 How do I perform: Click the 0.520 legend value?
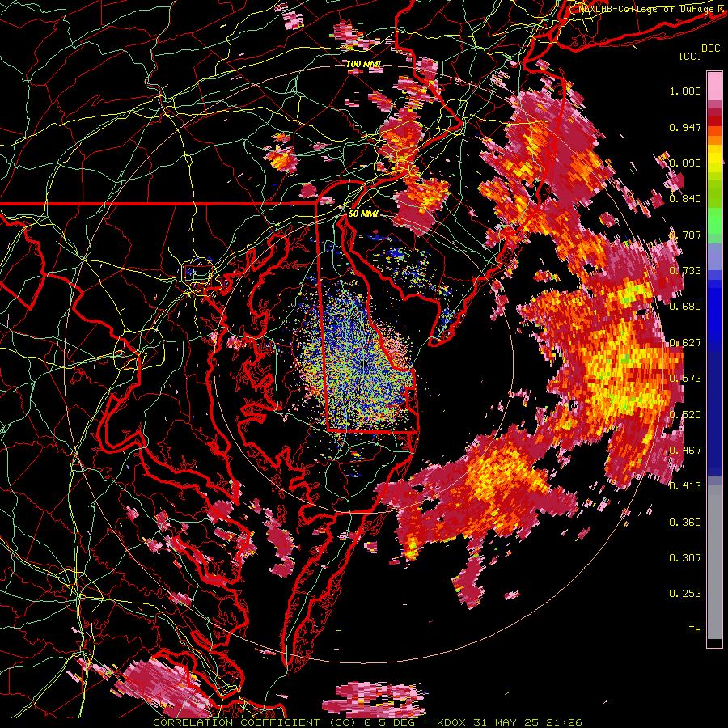(x=685, y=415)
